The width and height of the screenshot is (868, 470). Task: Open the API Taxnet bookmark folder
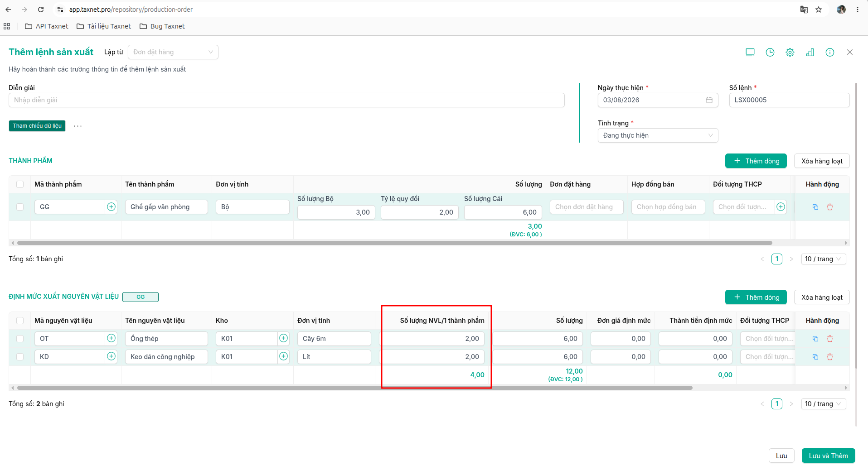tap(46, 26)
